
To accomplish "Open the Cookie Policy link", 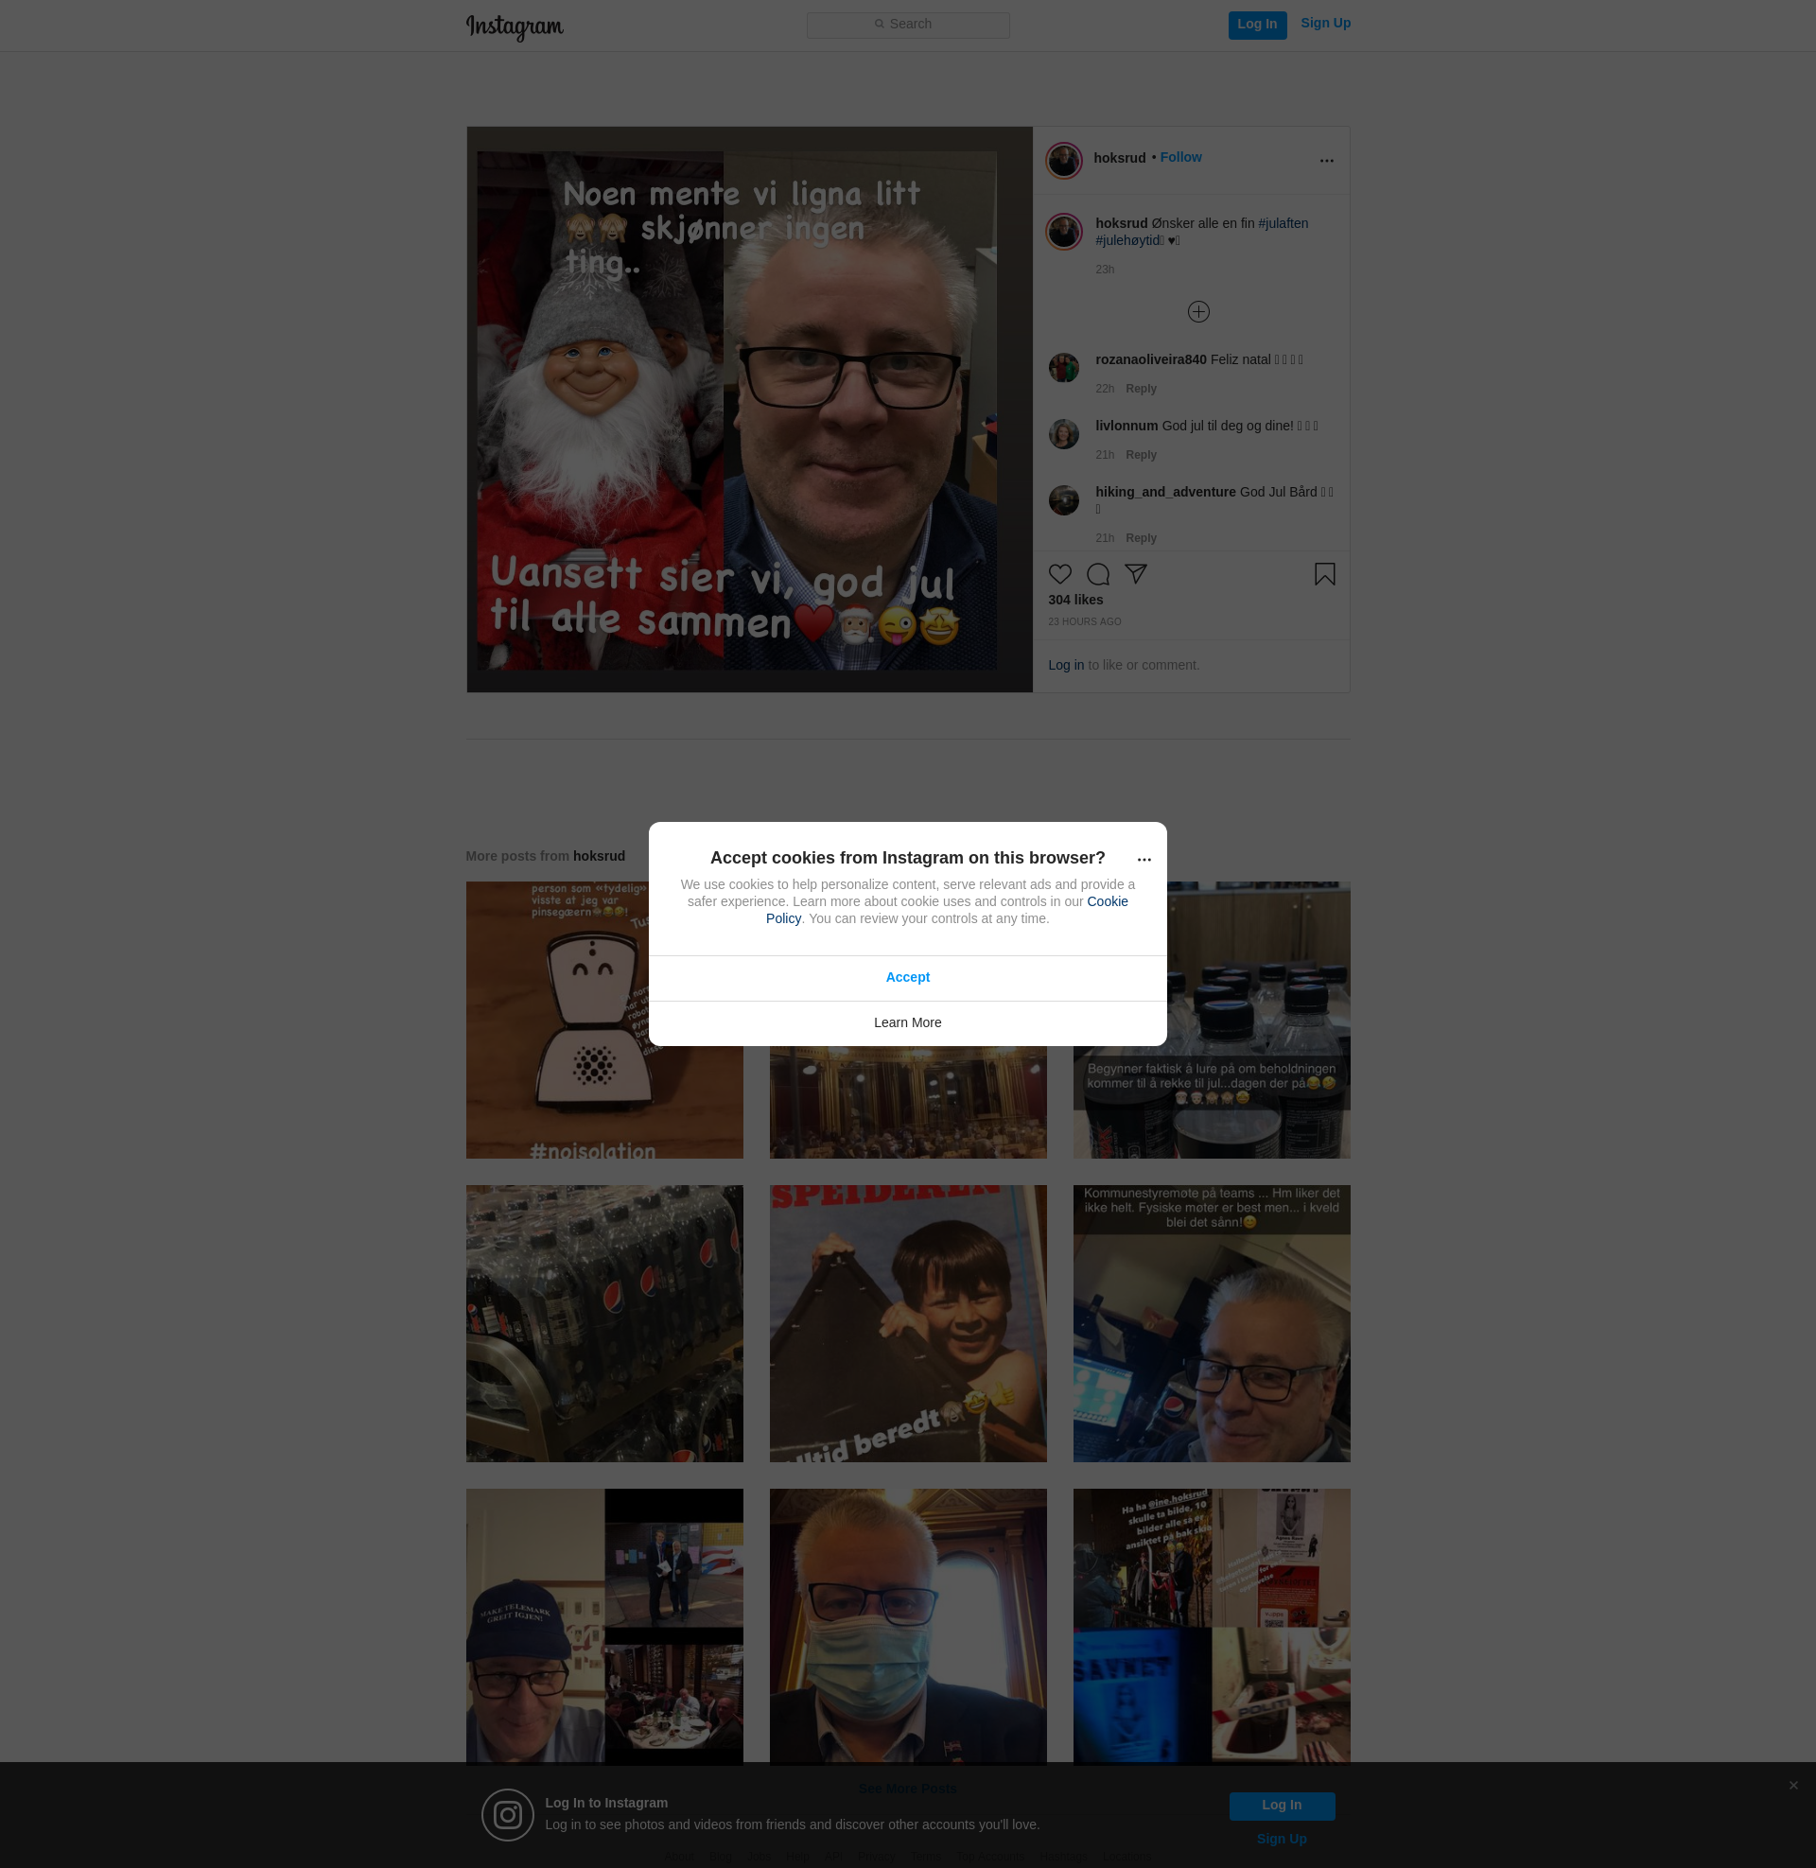I will point(1107,901).
